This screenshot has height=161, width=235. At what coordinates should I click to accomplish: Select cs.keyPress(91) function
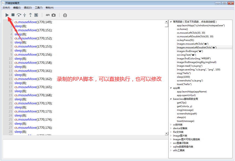pos(186,40)
